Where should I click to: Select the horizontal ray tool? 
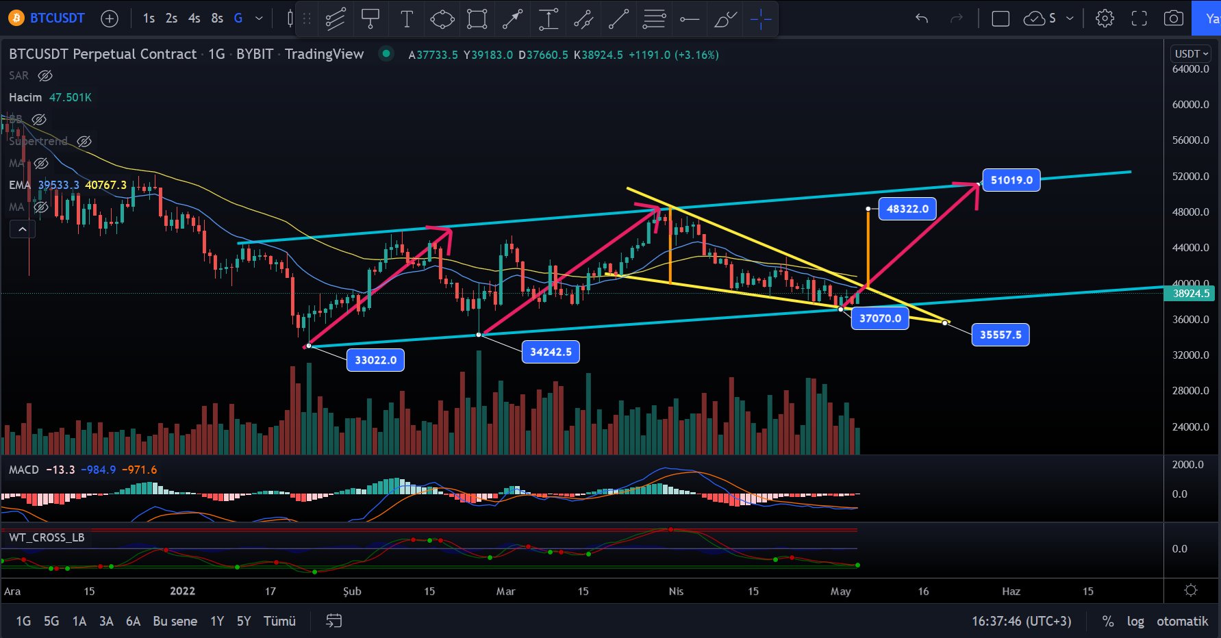(690, 19)
